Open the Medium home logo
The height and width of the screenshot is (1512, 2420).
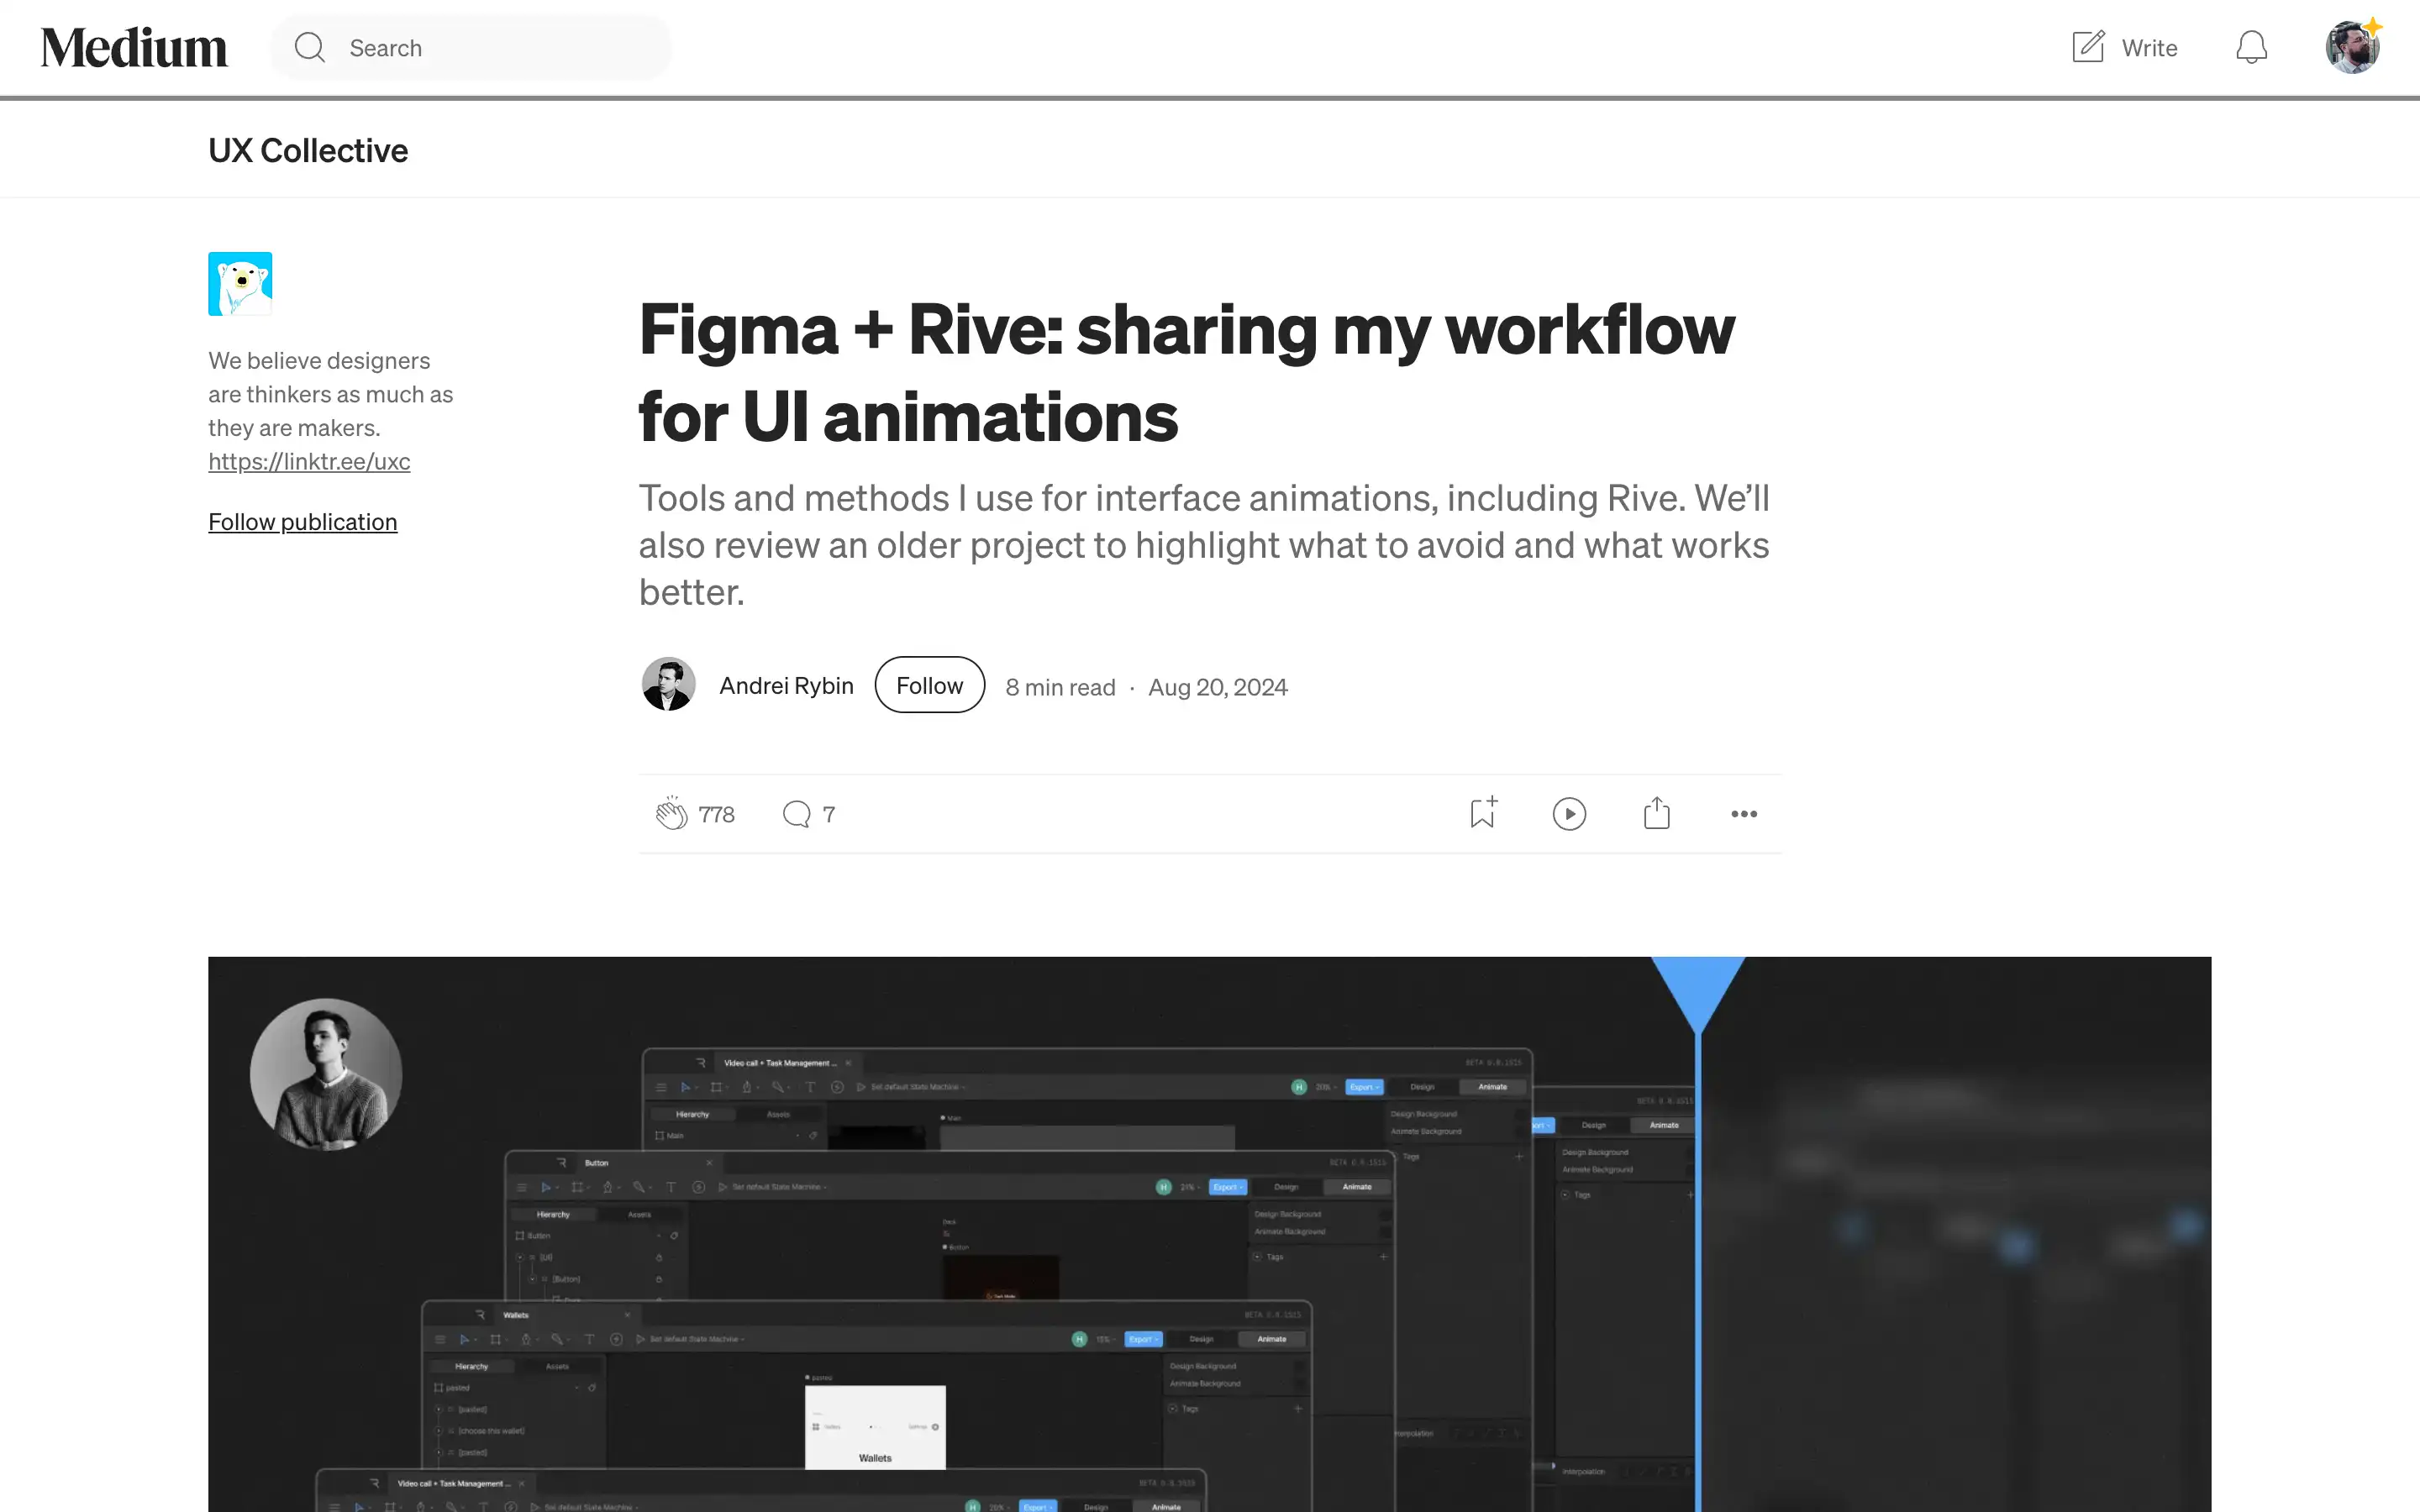(134, 48)
